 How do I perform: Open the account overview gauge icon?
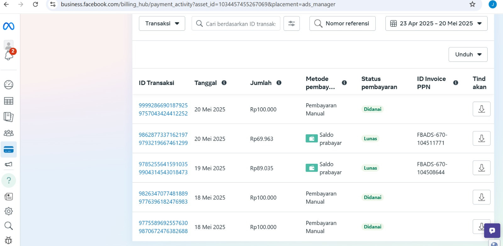[x=8, y=84]
